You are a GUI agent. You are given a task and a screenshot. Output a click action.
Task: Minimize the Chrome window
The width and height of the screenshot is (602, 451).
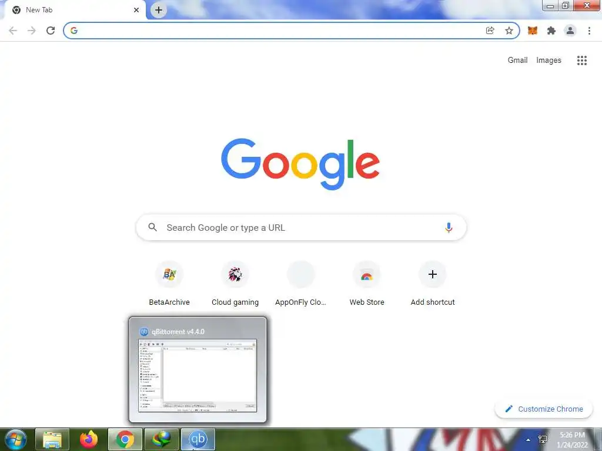pos(550,5)
